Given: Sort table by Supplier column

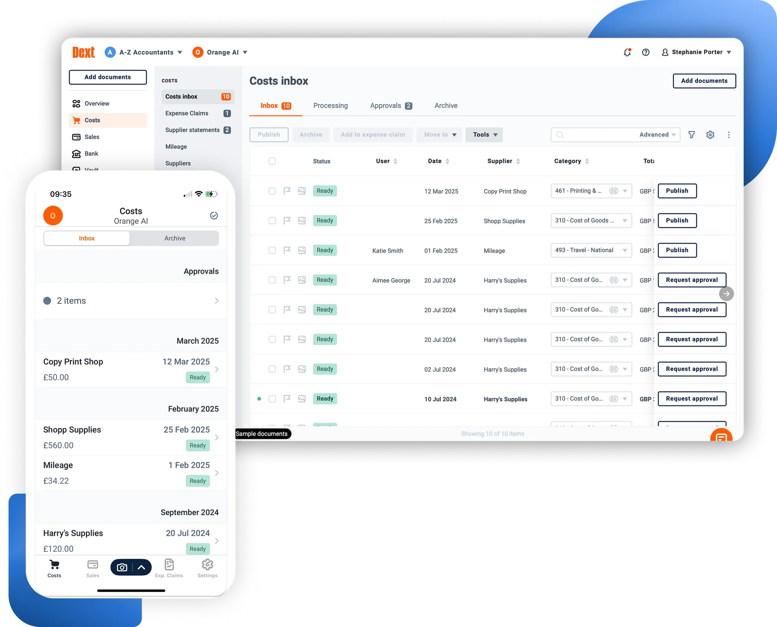Looking at the screenshot, I should point(504,161).
